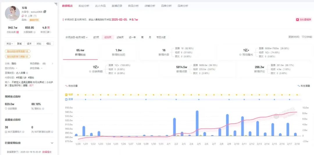The image size is (314, 155).
Task: Open the 关注 dropdown
Action: [x=10, y=44]
